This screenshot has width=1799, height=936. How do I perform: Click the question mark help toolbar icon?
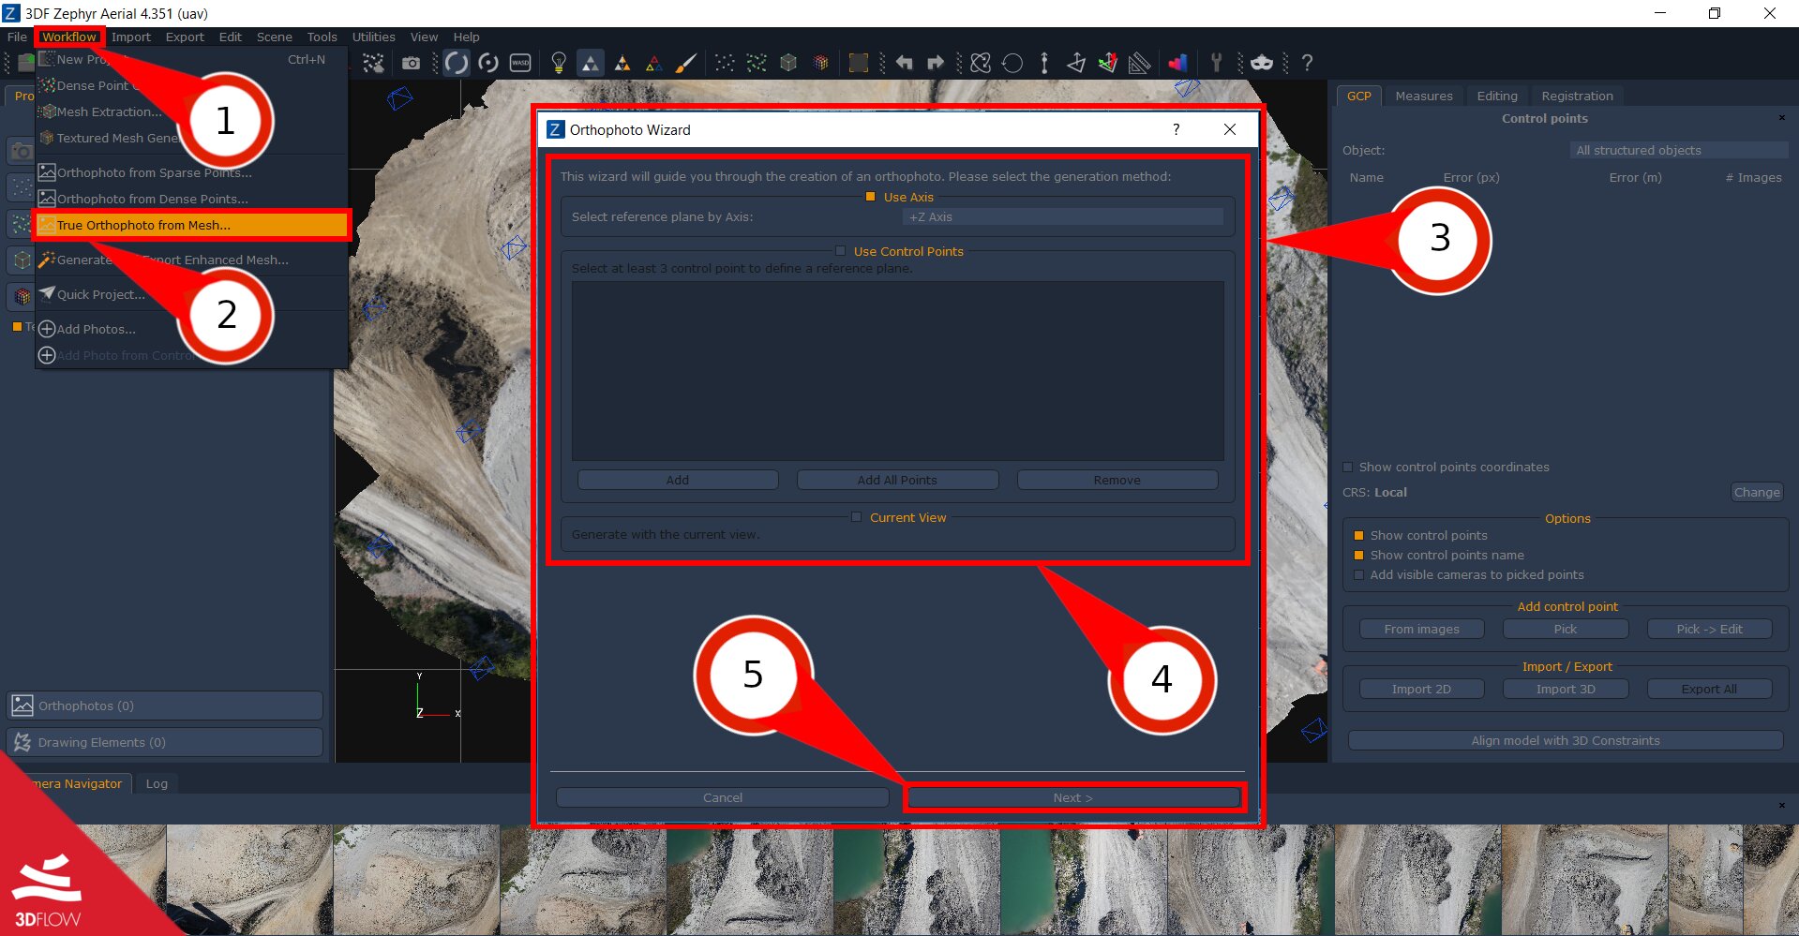1307,63
